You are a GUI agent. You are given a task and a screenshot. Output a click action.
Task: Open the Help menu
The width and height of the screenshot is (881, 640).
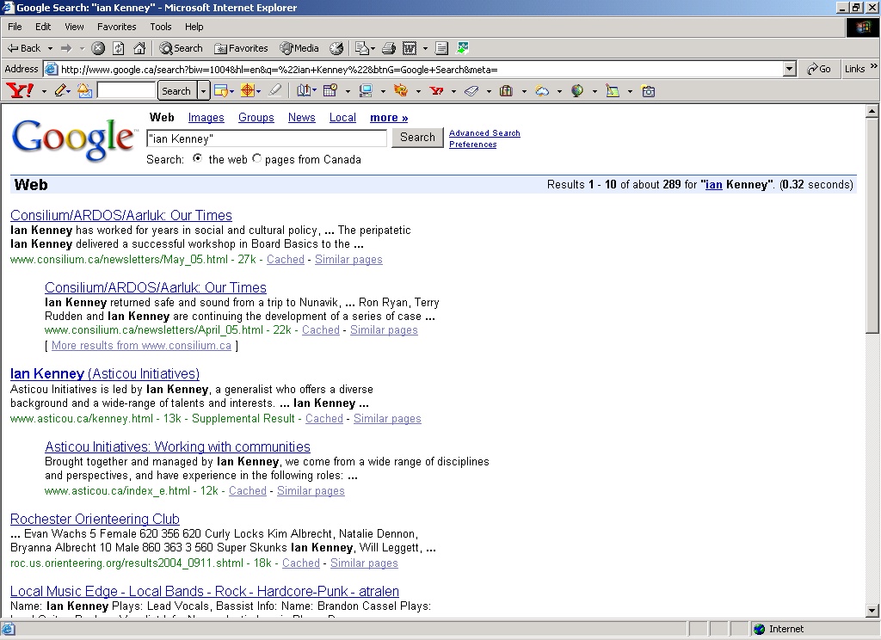[x=194, y=27]
